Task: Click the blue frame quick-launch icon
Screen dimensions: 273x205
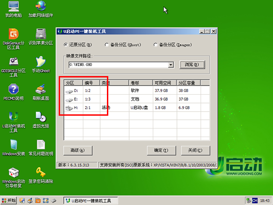Action: coord(45,200)
